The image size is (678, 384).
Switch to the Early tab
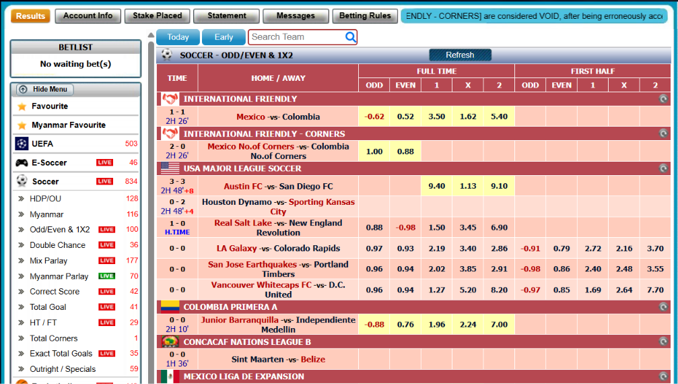tap(224, 37)
